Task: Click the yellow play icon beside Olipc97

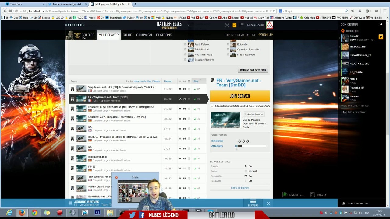Action: pyautogui.click(x=381, y=37)
